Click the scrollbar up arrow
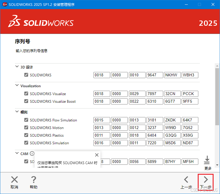The height and width of the screenshot is (194, 220). coord(217,66)
